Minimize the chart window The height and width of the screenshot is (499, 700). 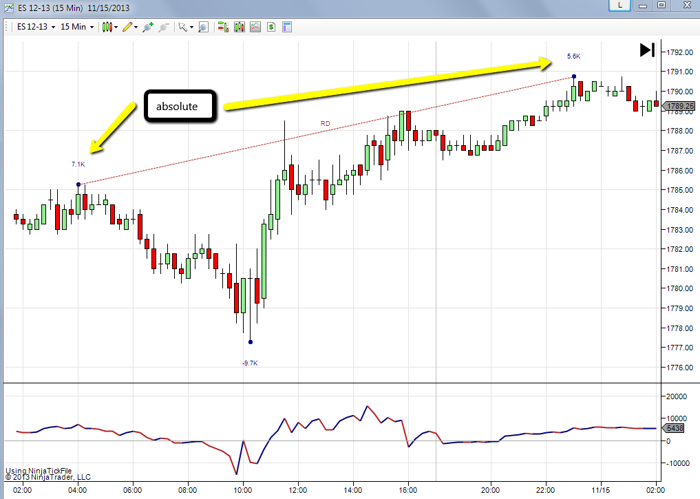click(x=643, y=6)
